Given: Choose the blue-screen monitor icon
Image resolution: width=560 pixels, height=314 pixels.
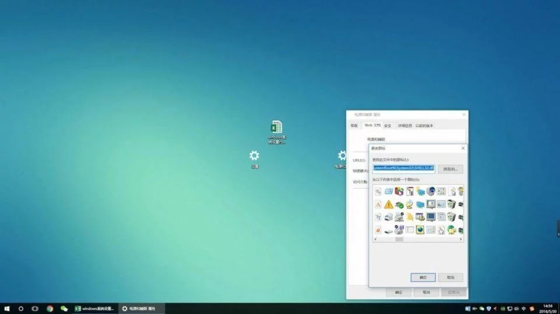Looking at the screenshot, I should pos(430,217).
